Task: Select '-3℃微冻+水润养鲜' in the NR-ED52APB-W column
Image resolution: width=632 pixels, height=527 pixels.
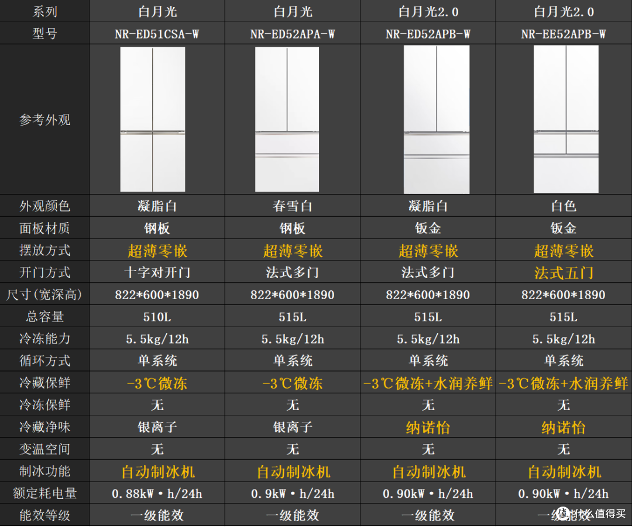Action: [428, 383]
